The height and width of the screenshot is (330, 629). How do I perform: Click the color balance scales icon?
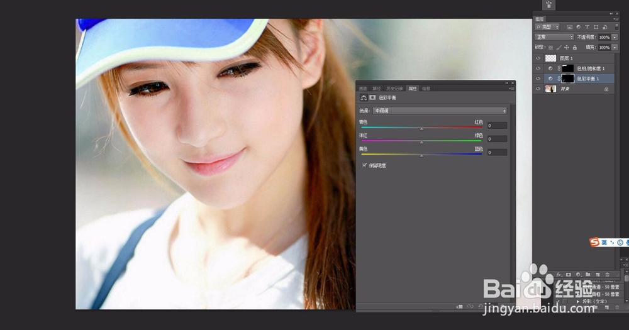(364, 97)
